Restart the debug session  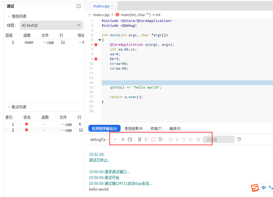[160, 139]
